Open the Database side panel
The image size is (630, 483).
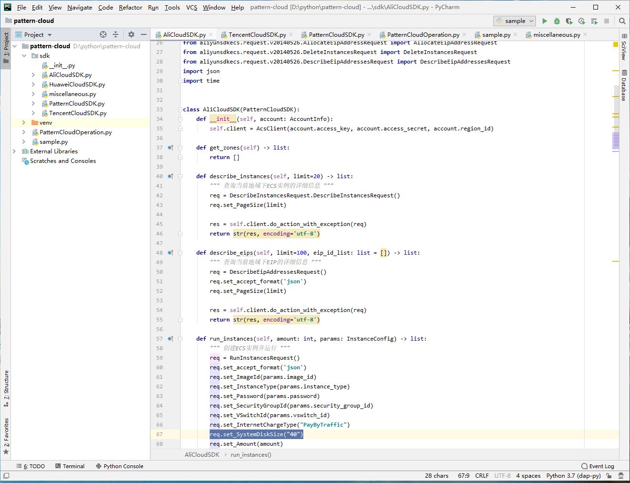[x=624, y=86]
